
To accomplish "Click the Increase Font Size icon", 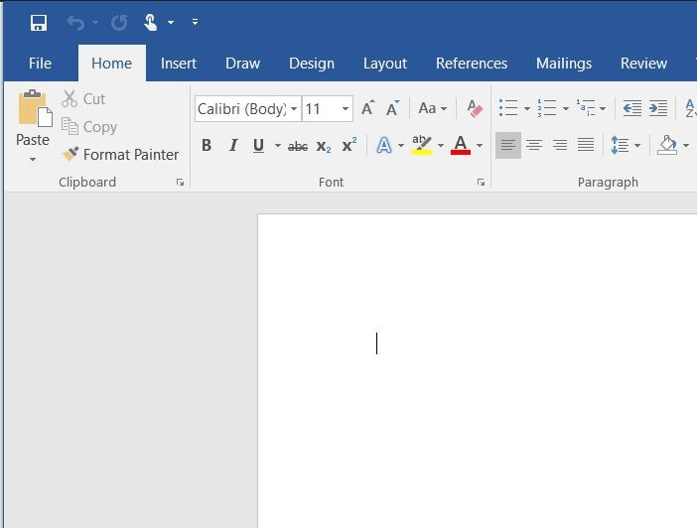I will 368,108.
